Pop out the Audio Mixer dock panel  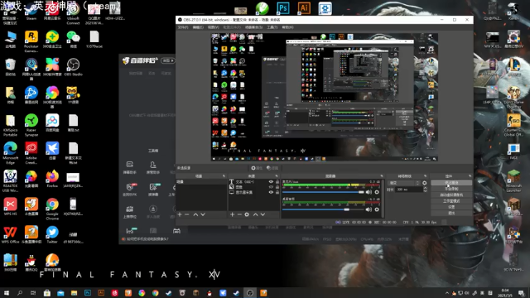click(382, 176)
